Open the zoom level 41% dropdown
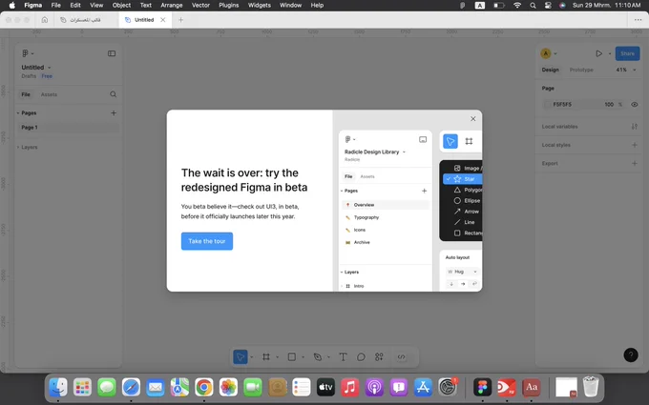649x405 pixels. click(626, 70)
